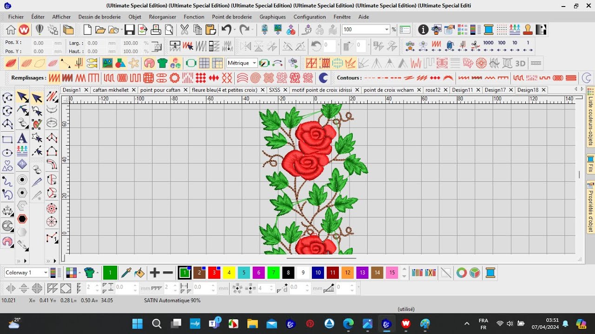Open the Aide menu

(x=364, y=17)
